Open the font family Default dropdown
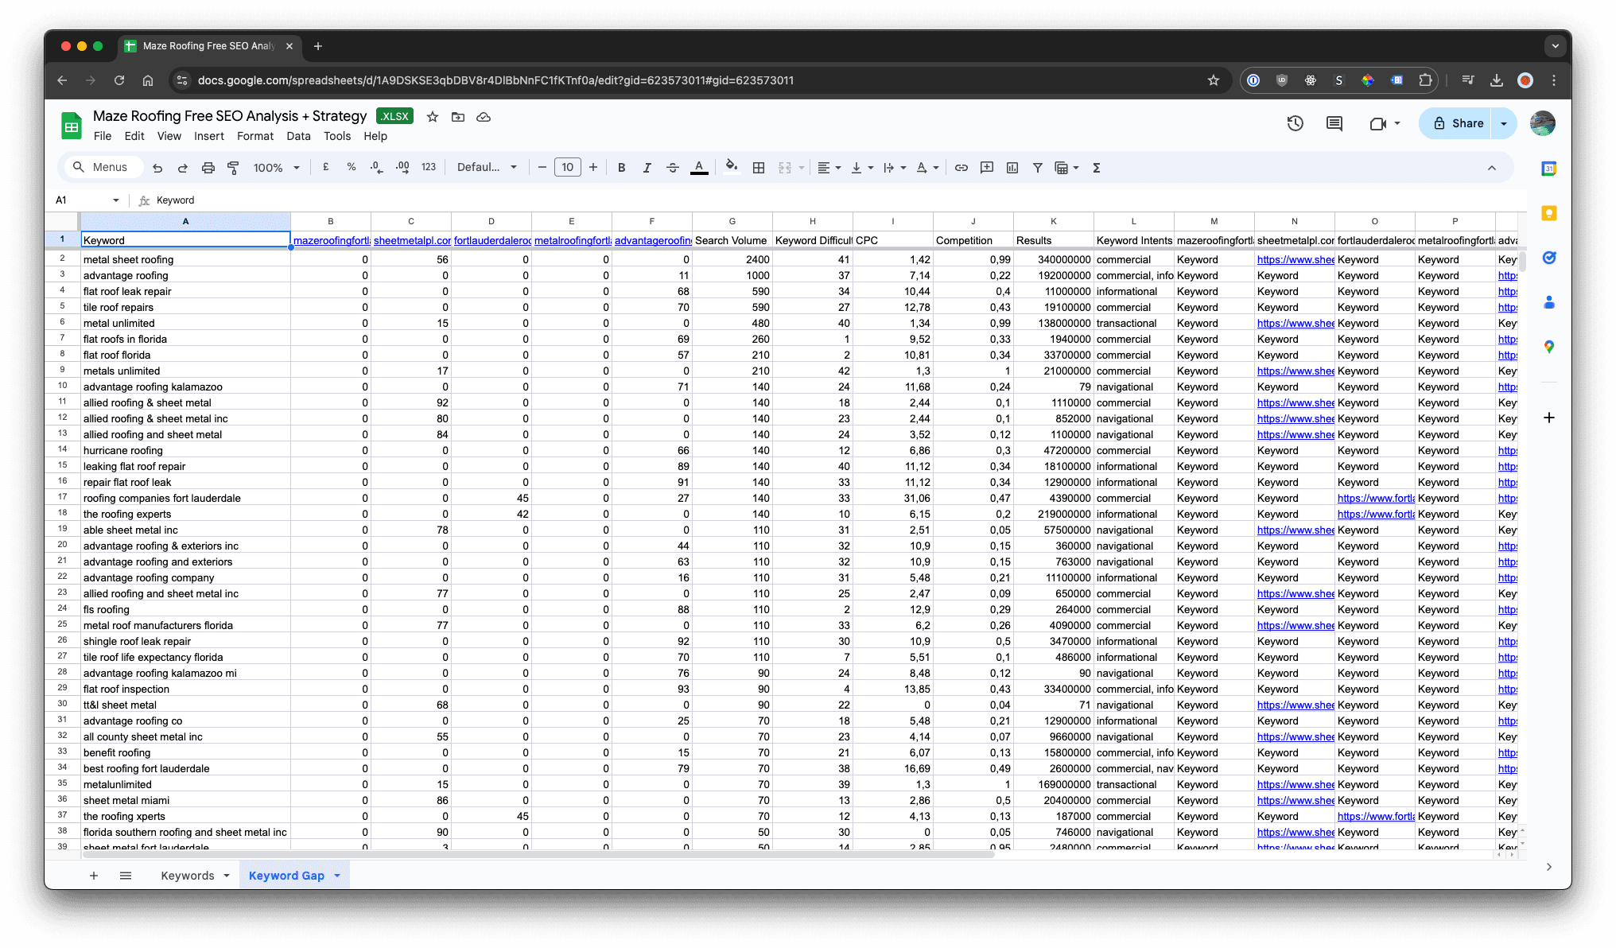 click(487, 167)
